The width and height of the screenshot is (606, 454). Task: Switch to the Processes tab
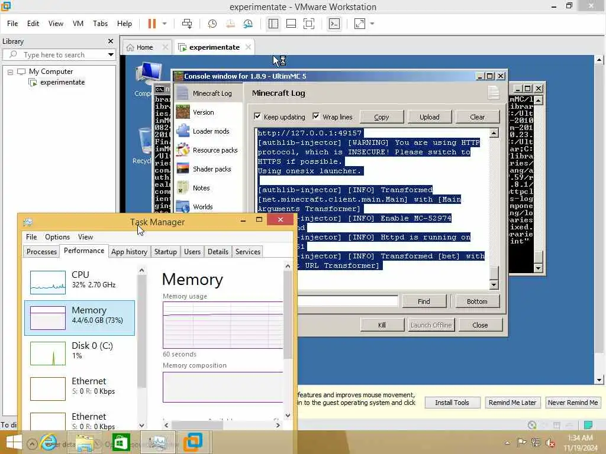click(42, 252)
